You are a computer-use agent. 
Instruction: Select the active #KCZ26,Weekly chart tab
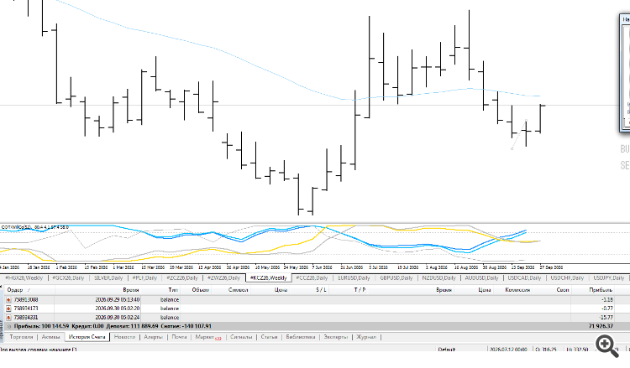269,277
